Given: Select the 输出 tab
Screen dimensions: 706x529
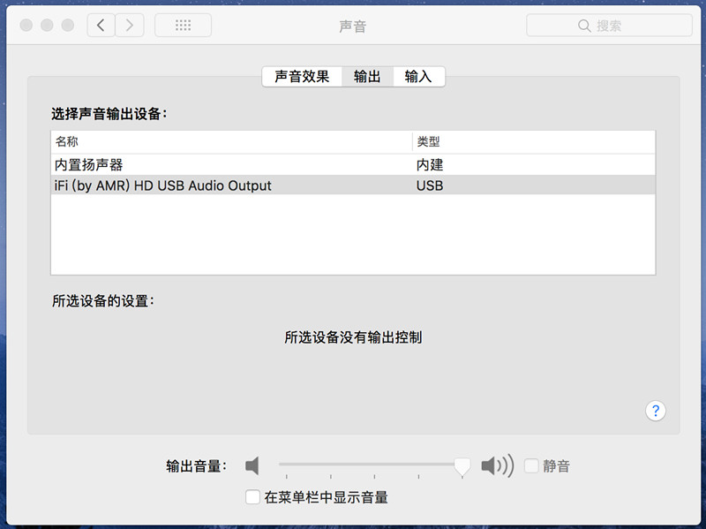Looking at the screenshot, I should pos(367,77).
